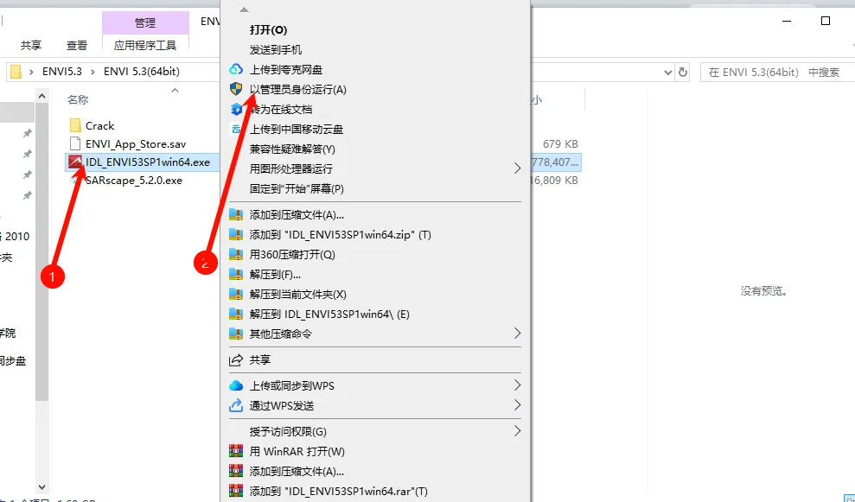Screen dimensions: 855x502
Task: Click the WinRAR icon beside 添加到 .rar
Action: [x=235, y=491]
